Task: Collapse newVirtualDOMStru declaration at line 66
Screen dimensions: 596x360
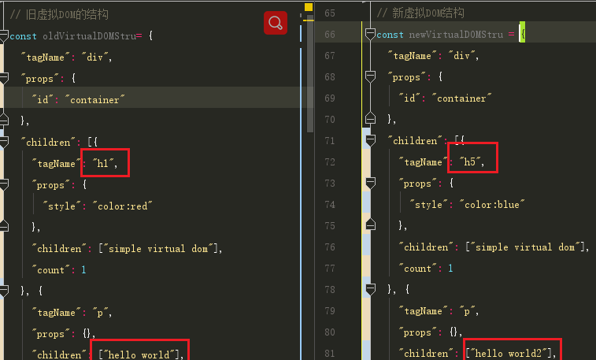Action: (x=369, y=35)
